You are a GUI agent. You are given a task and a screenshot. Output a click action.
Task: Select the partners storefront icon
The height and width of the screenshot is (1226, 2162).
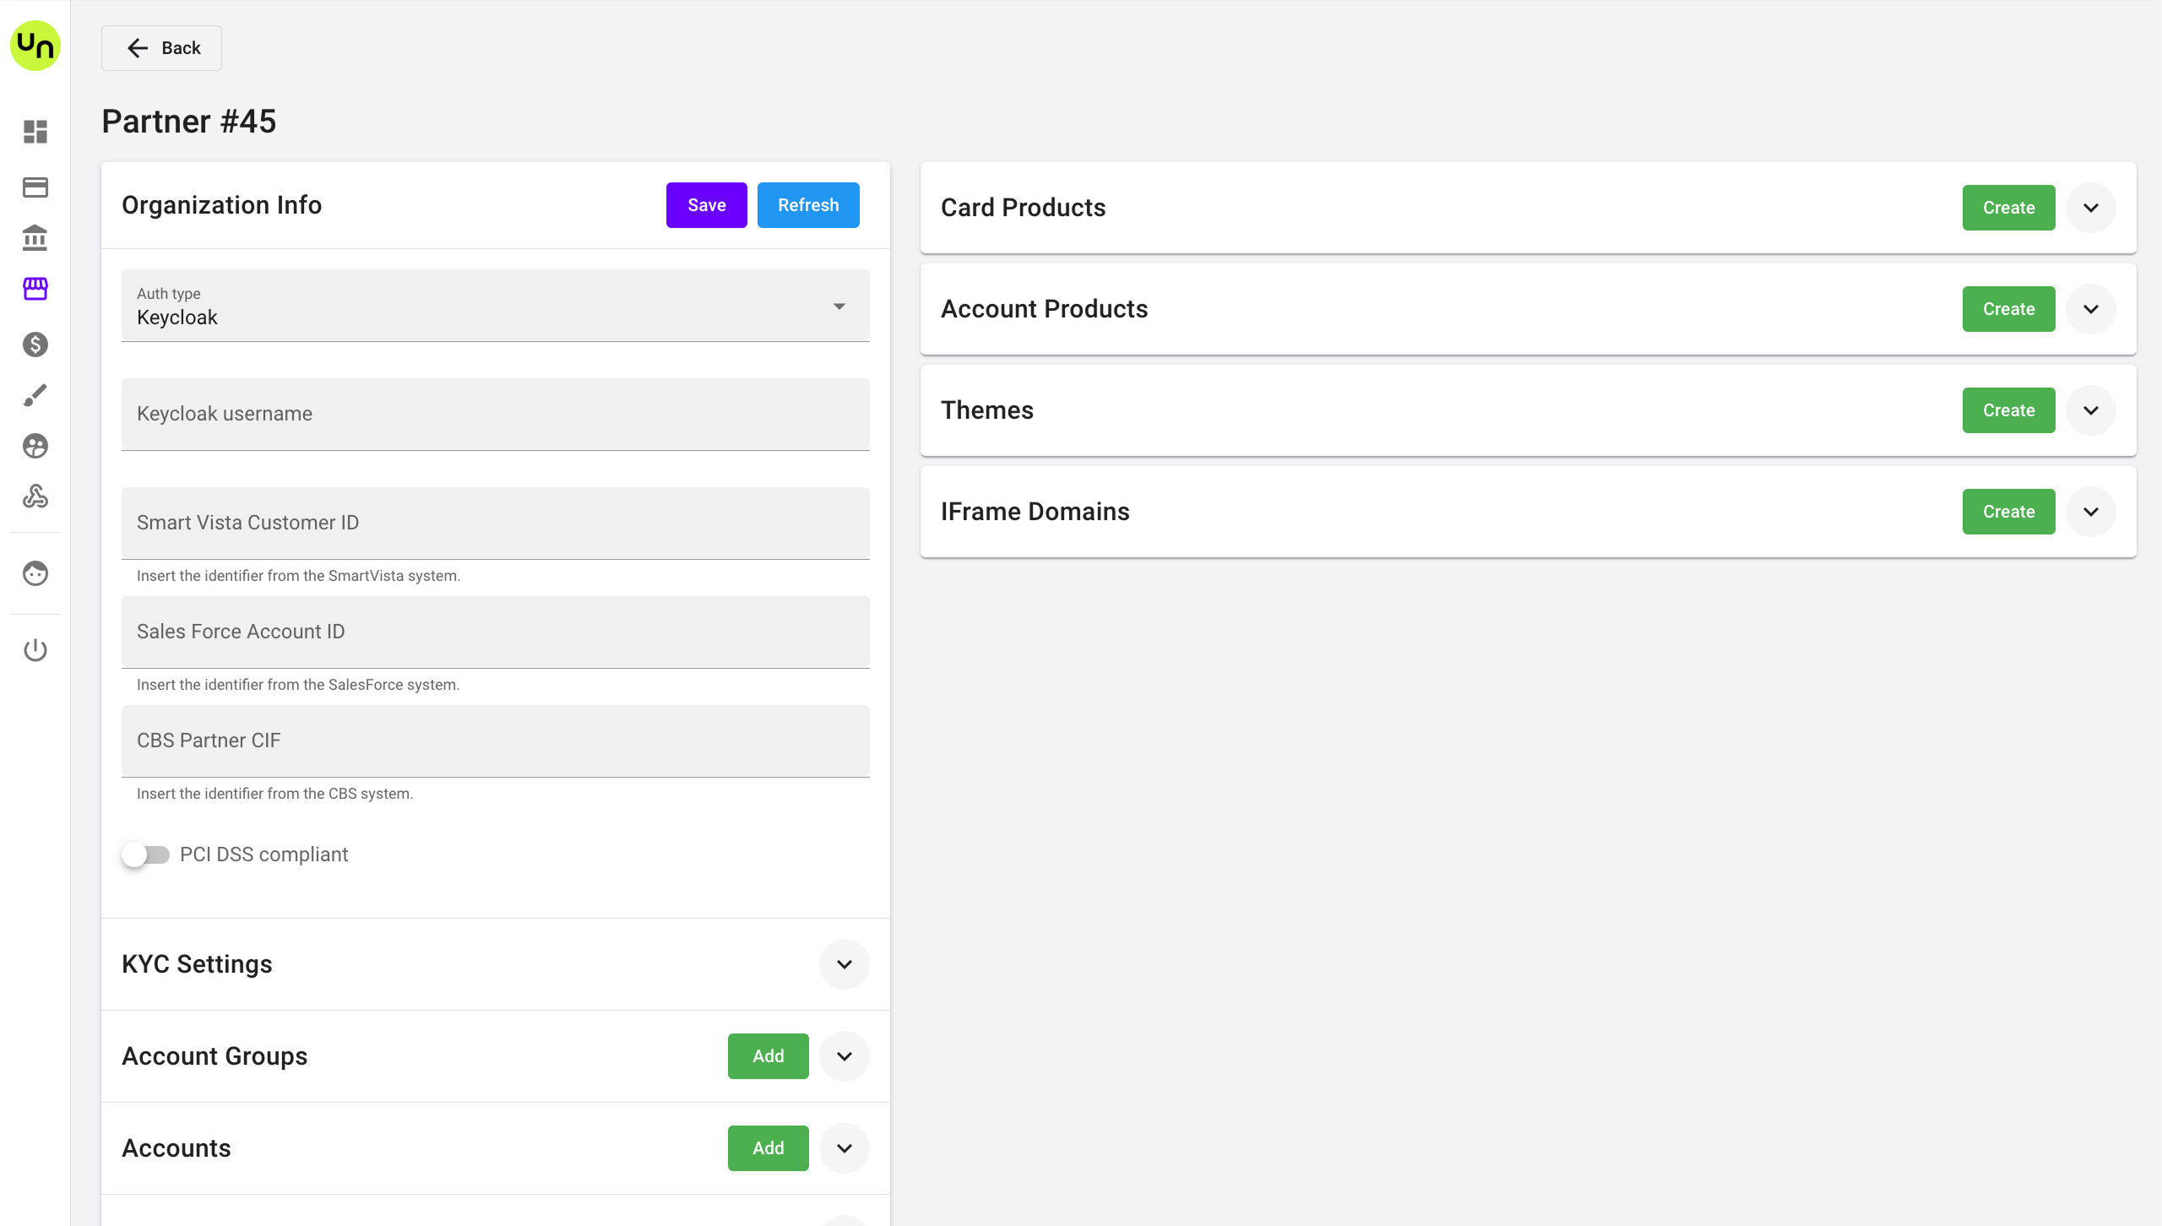pos(35,290)
